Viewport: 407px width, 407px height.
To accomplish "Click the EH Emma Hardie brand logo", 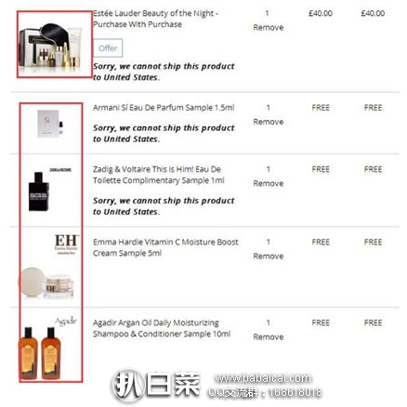I will coord(67,244).
